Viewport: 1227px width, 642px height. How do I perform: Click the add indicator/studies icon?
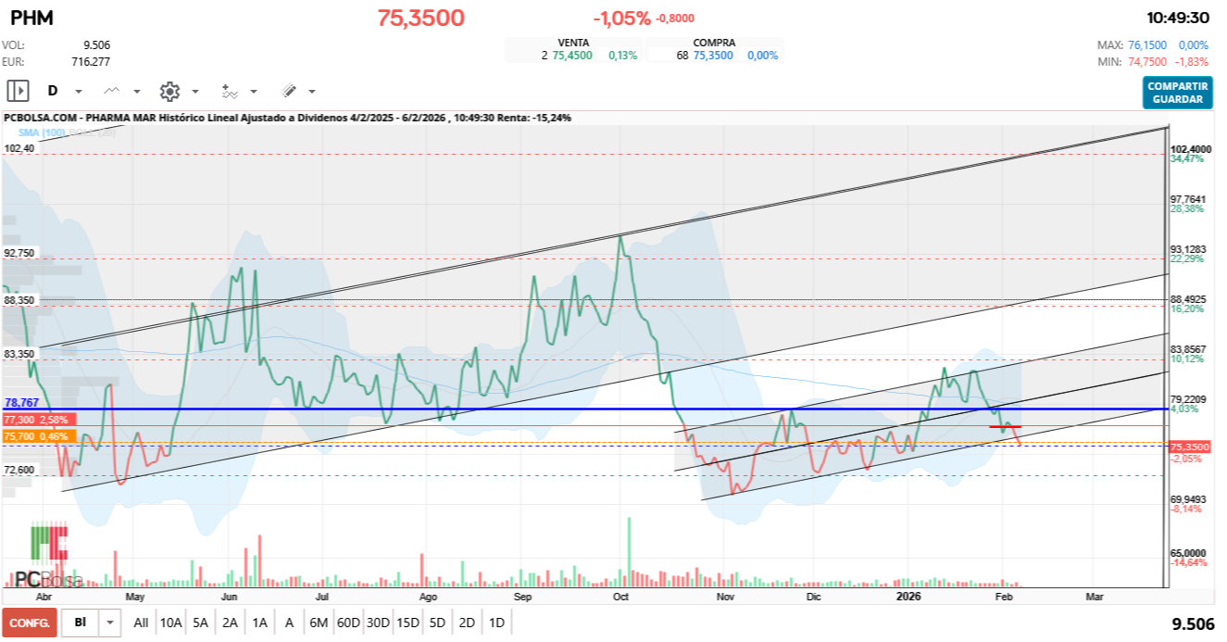click(230, 91)
